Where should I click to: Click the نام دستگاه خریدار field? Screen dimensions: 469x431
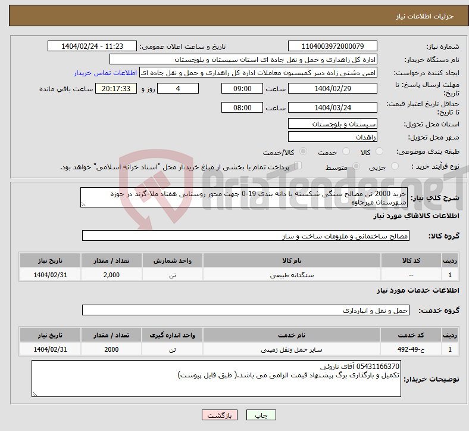243,59
